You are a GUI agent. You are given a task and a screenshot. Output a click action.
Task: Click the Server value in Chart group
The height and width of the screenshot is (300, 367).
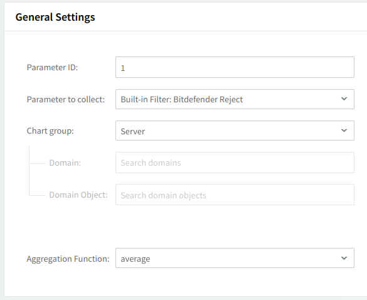133,131
